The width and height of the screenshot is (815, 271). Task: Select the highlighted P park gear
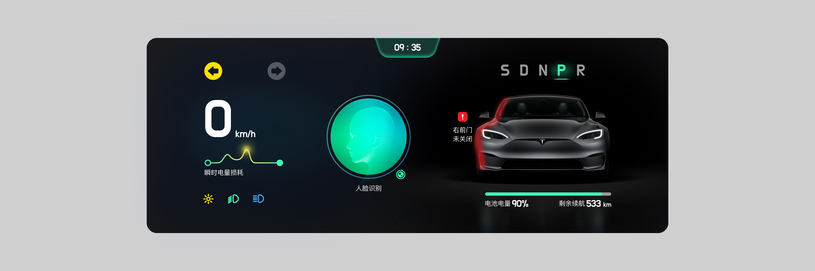tap(561, 70)
